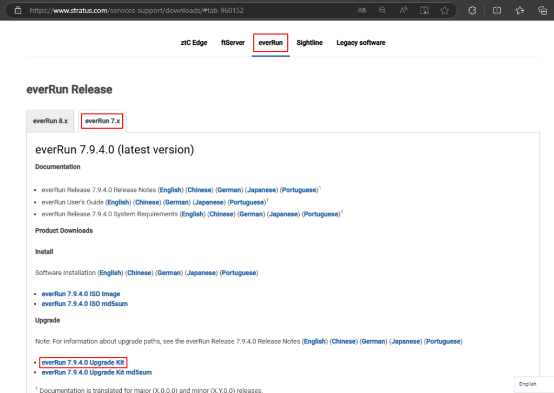Open Japanese Software Installation guide
This screenshot has height=393, width=554.
click(201, 273)
